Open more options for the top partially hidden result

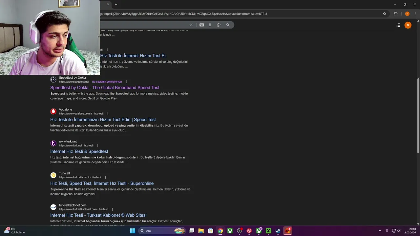point(107,50)
